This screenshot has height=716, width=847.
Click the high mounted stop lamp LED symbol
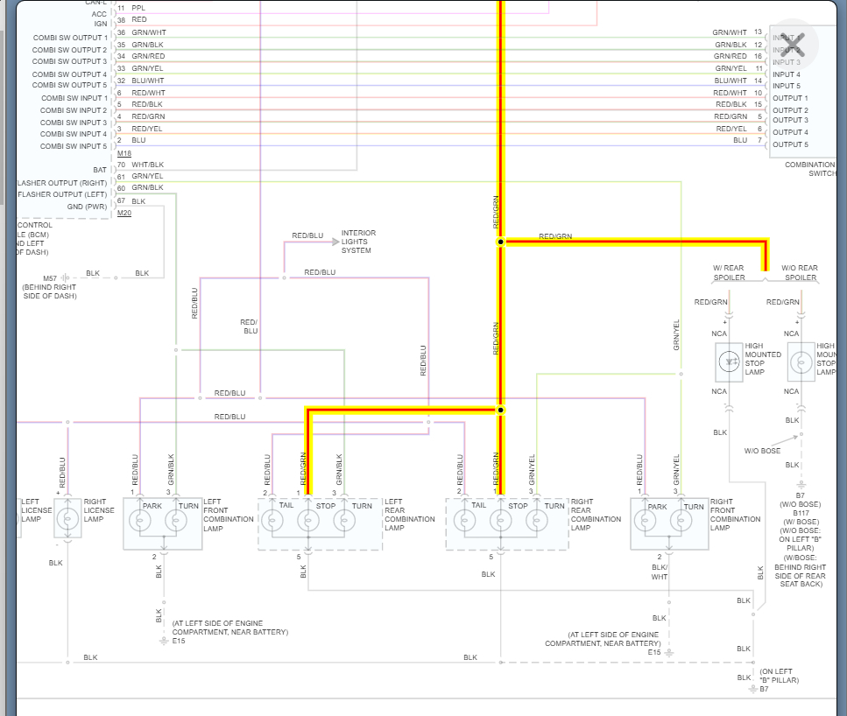point(730,362)
